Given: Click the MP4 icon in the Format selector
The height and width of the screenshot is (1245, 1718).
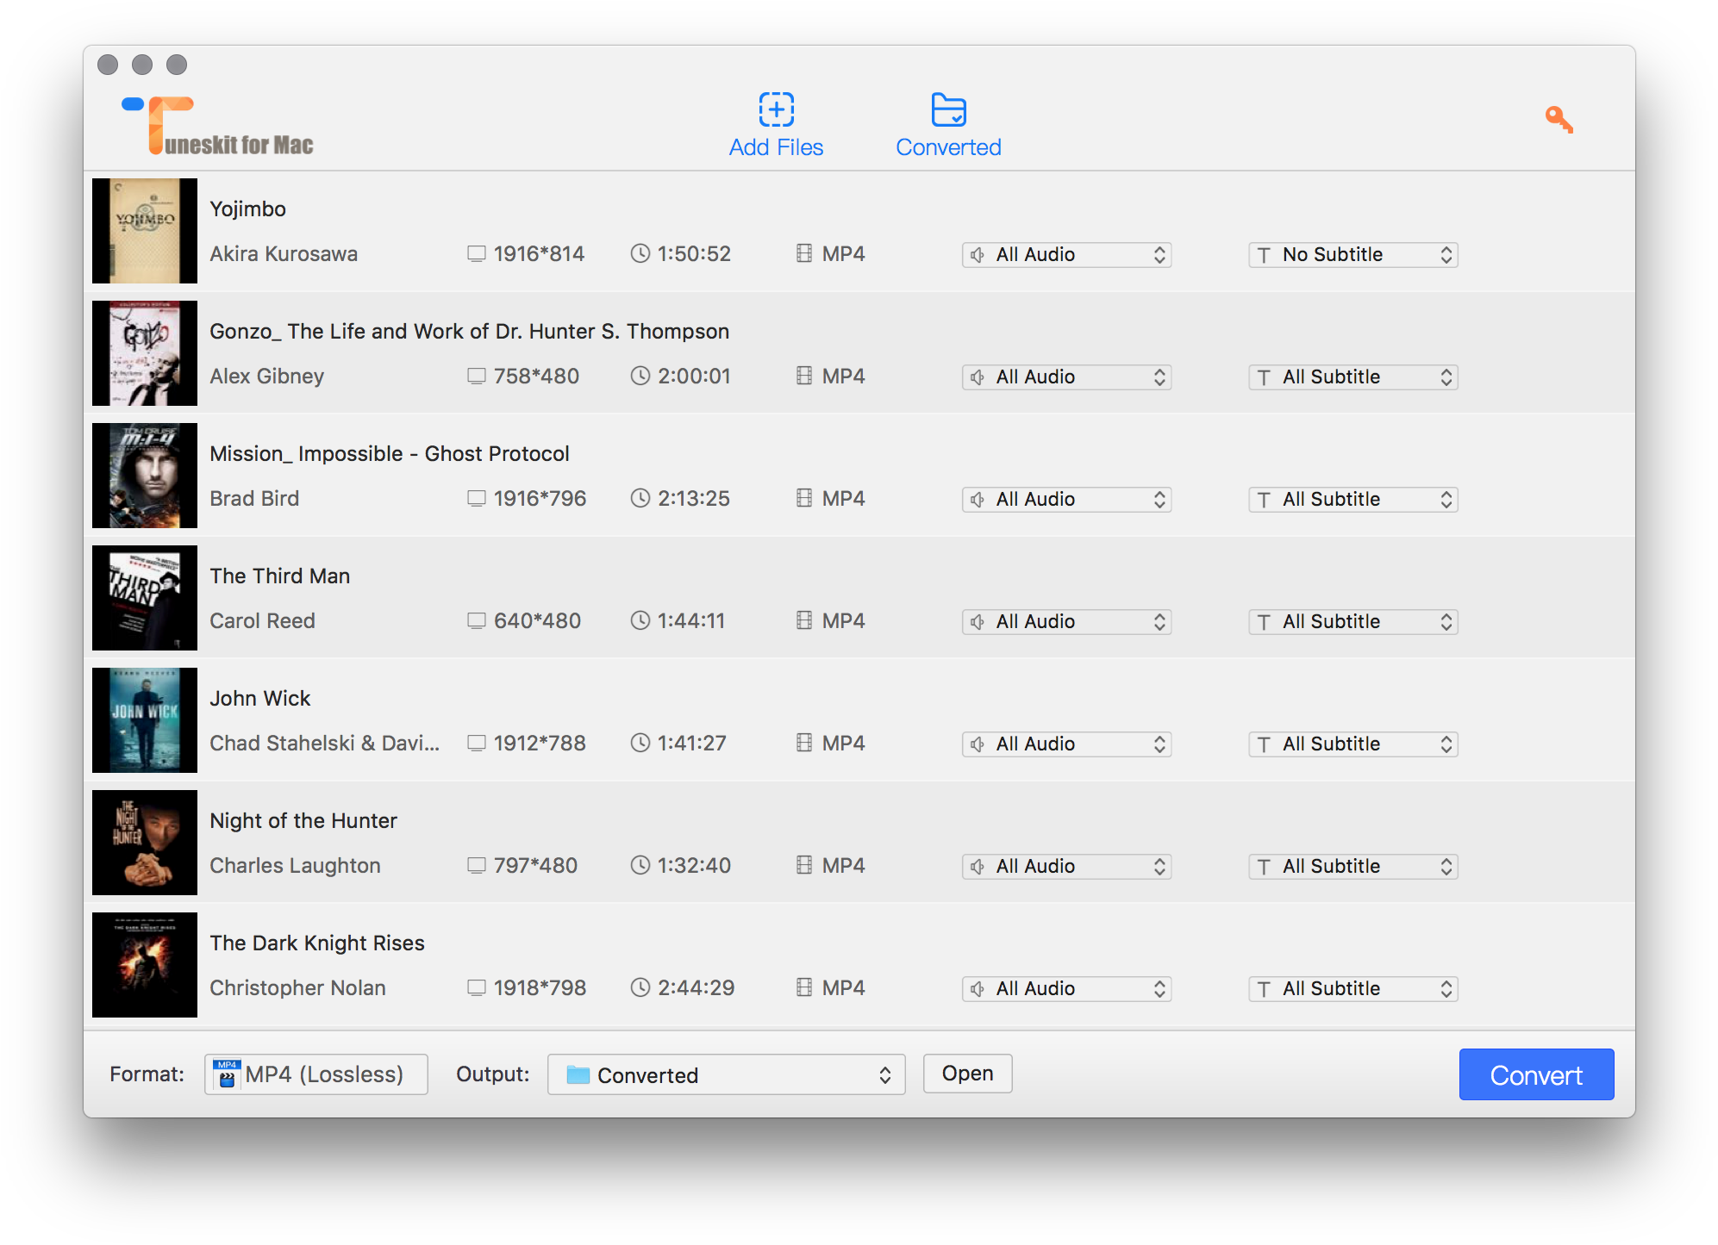Looking at the screenshot, I should (227, 1074).
